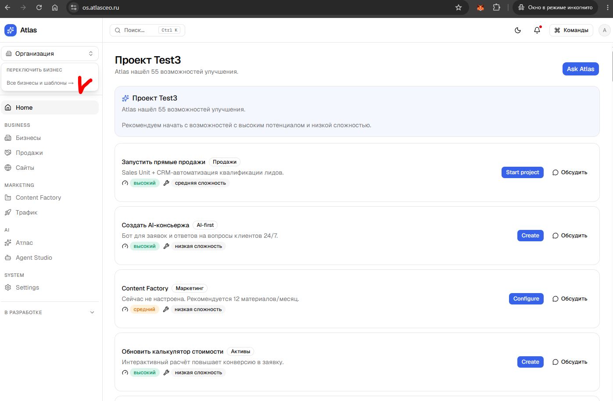The height and width of the screenshot is (401, 613).
Task: Open Продажи sidebar item
Action: point(50,153)
